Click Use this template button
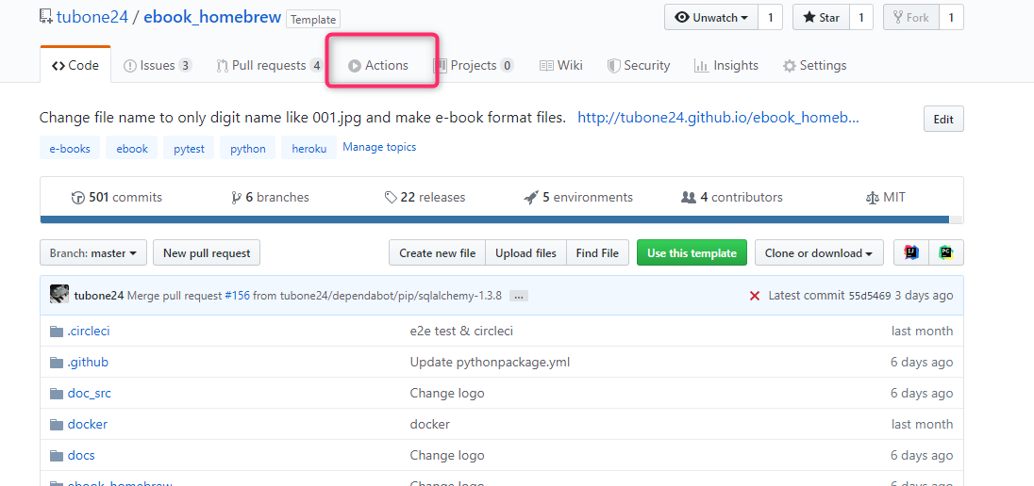This screenshot has height=486, width=1034. 692,252
